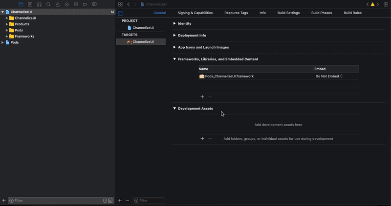The width and height of the screenshot is (391, 206).
Task: Jump to the next issue arrow
Action: click(378, 4)
